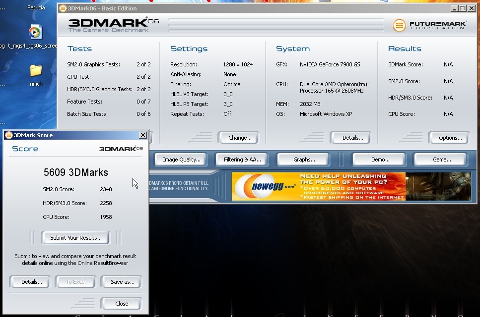Open Filtering & AA tool

[x=242, y=159]
